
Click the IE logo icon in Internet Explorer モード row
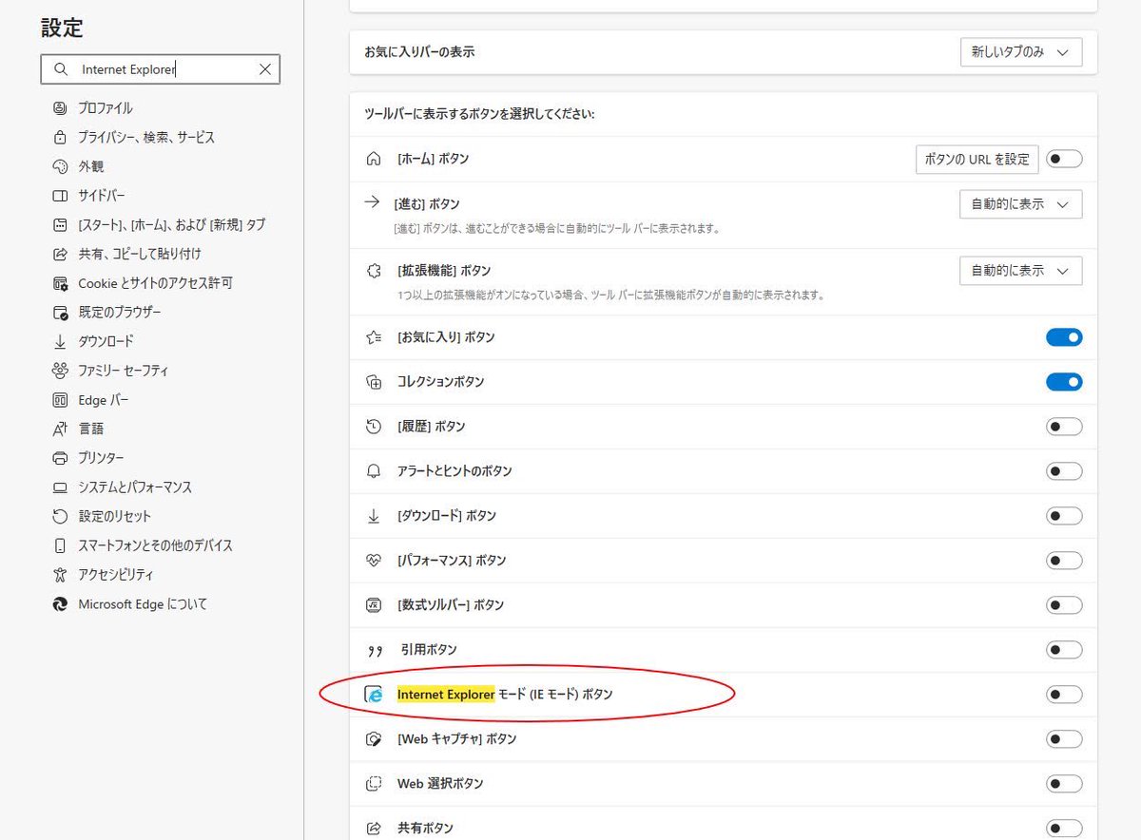point(374,695)
